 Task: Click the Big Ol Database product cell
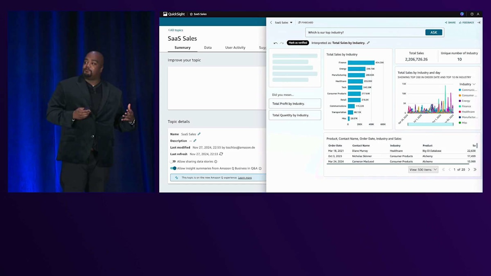point(432,151)
